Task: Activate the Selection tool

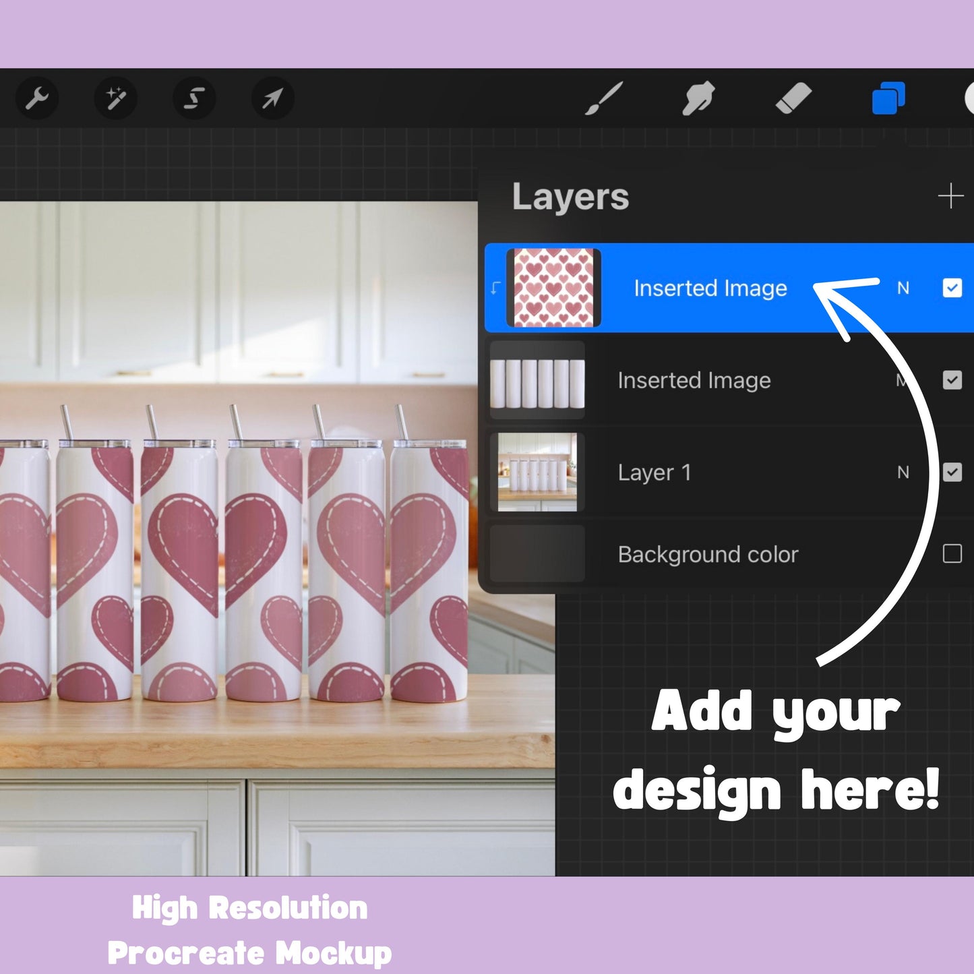Action: point(193,98)
